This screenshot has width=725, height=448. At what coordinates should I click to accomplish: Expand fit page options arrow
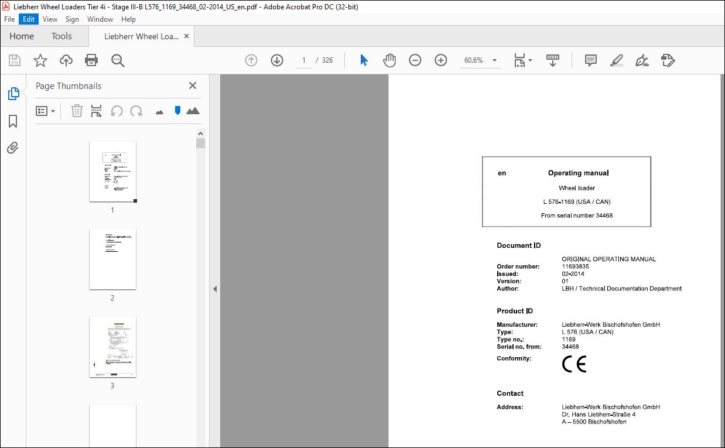[531, 60]
